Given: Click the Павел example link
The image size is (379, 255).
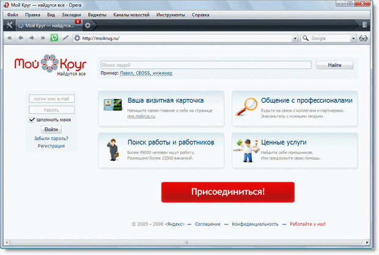Looking at the screenshot, I should (127, 73).
